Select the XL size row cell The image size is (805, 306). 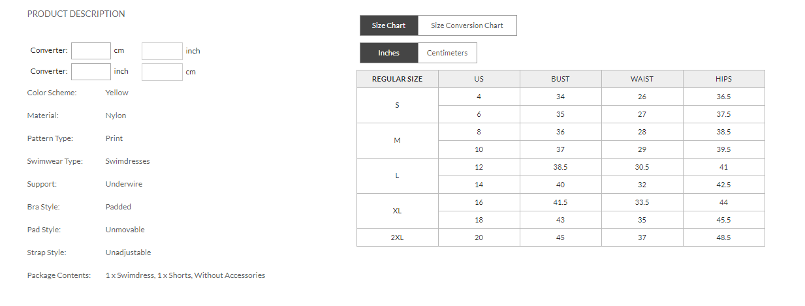397,211
